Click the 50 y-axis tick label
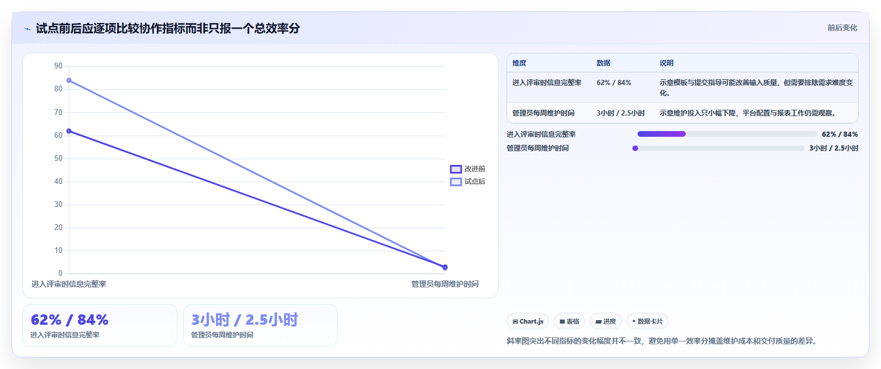The height and width of the screenshot is (369, 881). (x=58, y=159)
